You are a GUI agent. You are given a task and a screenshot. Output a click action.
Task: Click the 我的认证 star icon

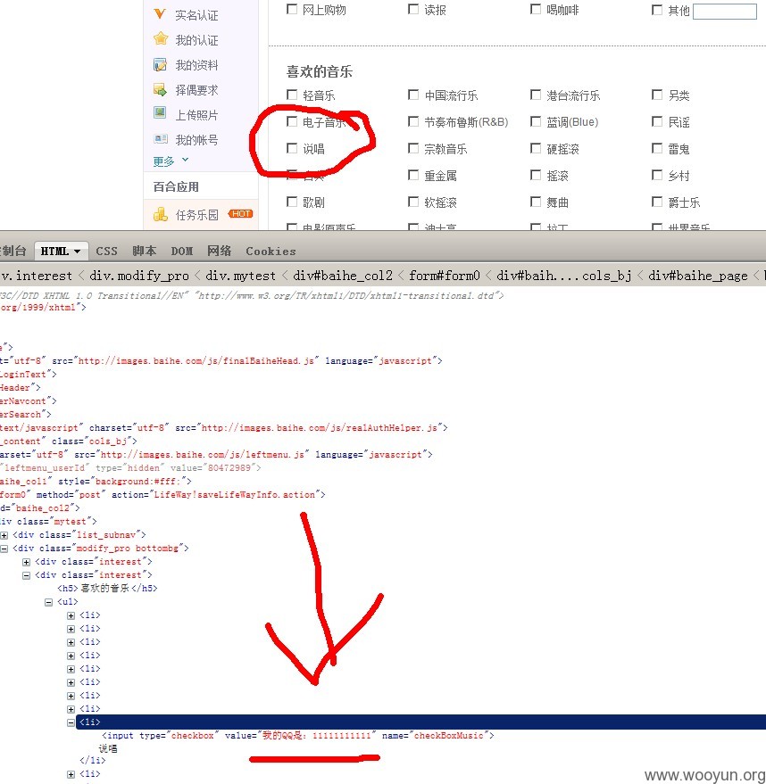click(x=160, y=38)
